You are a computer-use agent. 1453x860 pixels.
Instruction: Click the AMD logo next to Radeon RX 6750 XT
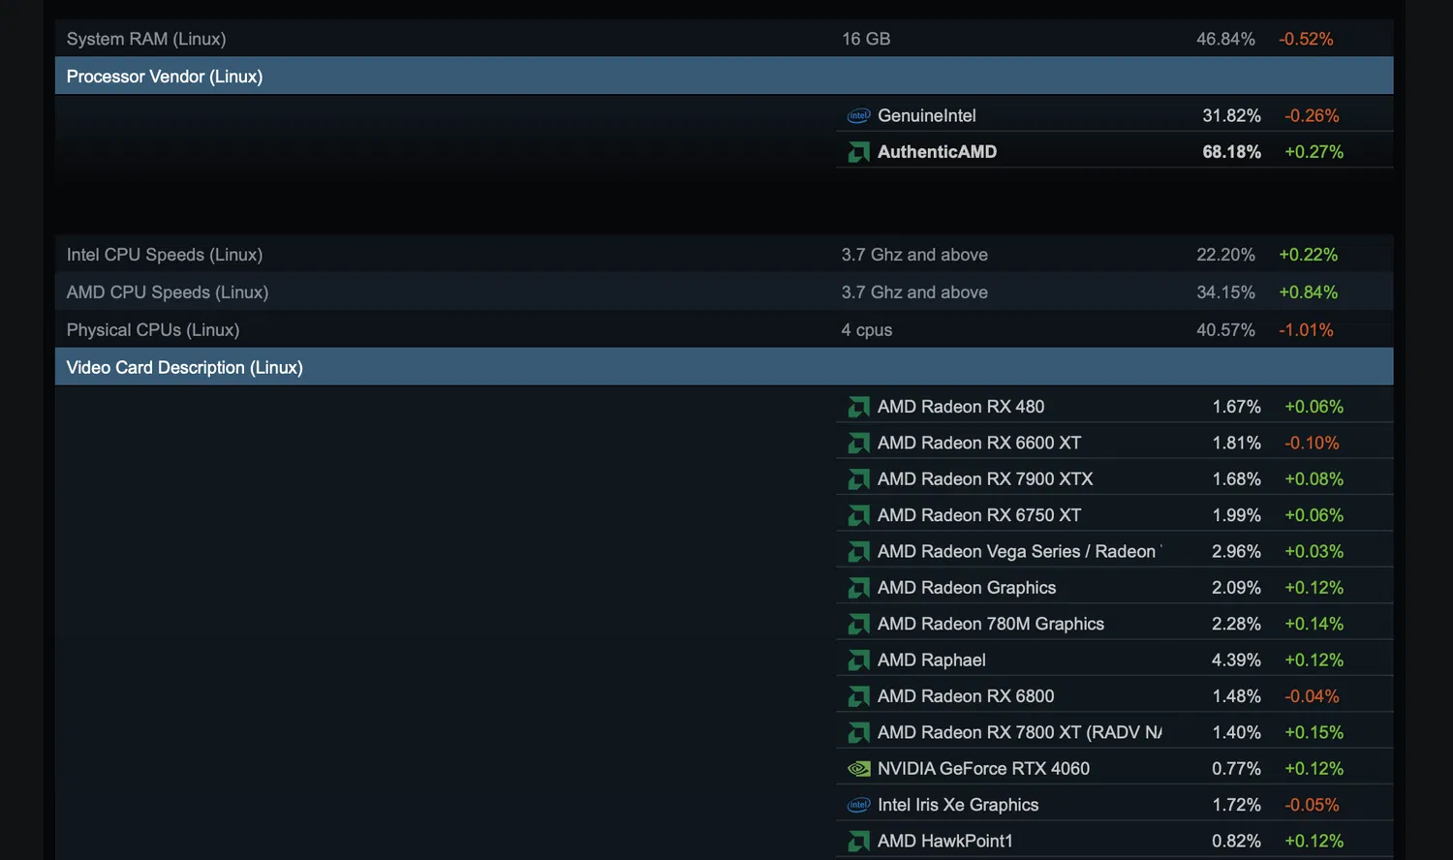(x=858, y=515)
